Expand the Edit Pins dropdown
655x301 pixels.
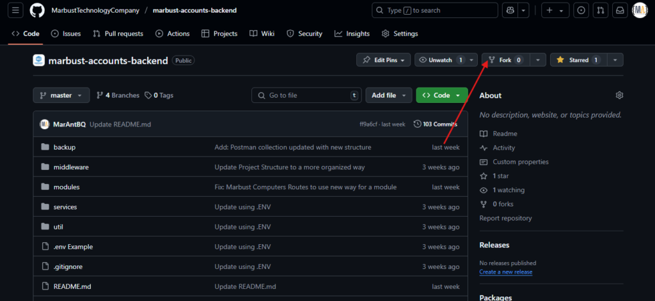(384, 60)
